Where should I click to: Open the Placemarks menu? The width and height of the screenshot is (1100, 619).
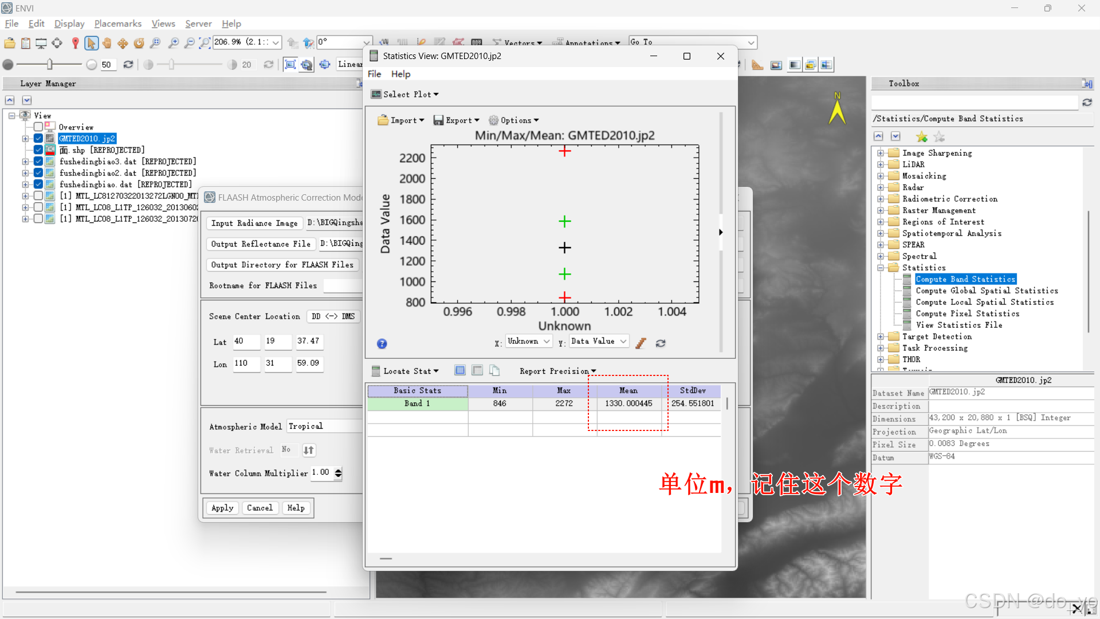pos(117,23)
